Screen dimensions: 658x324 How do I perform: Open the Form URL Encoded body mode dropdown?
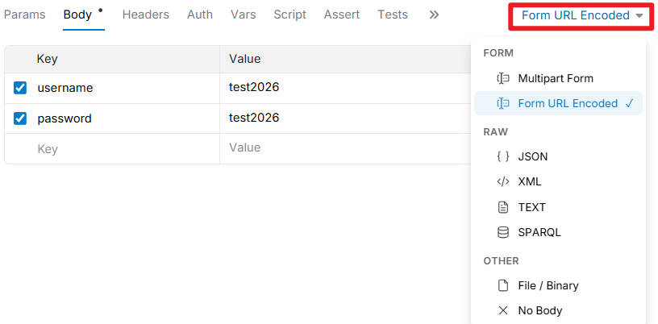(x=581, y=15)
